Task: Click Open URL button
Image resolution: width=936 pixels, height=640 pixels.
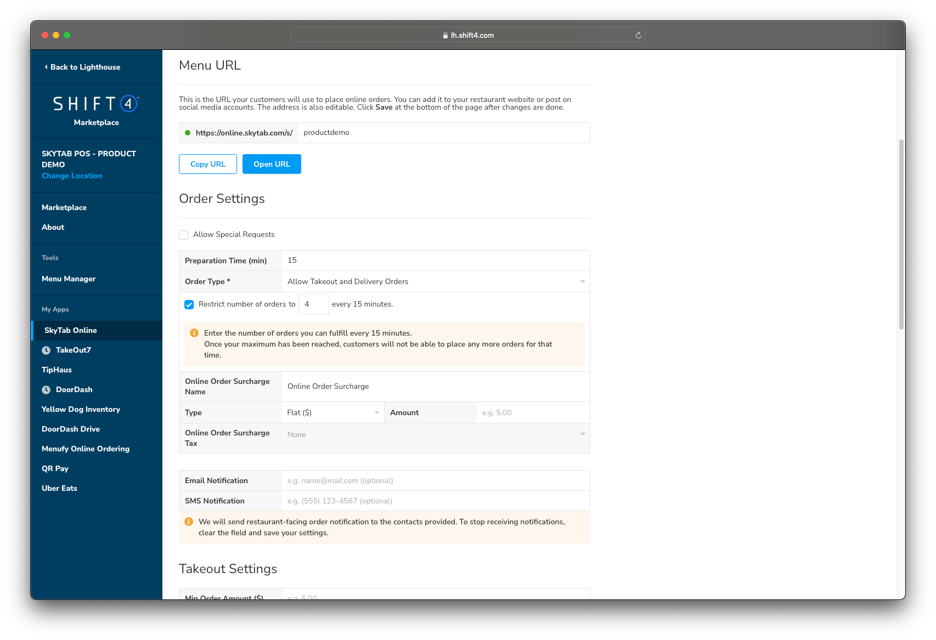Action: click(272, 164)
